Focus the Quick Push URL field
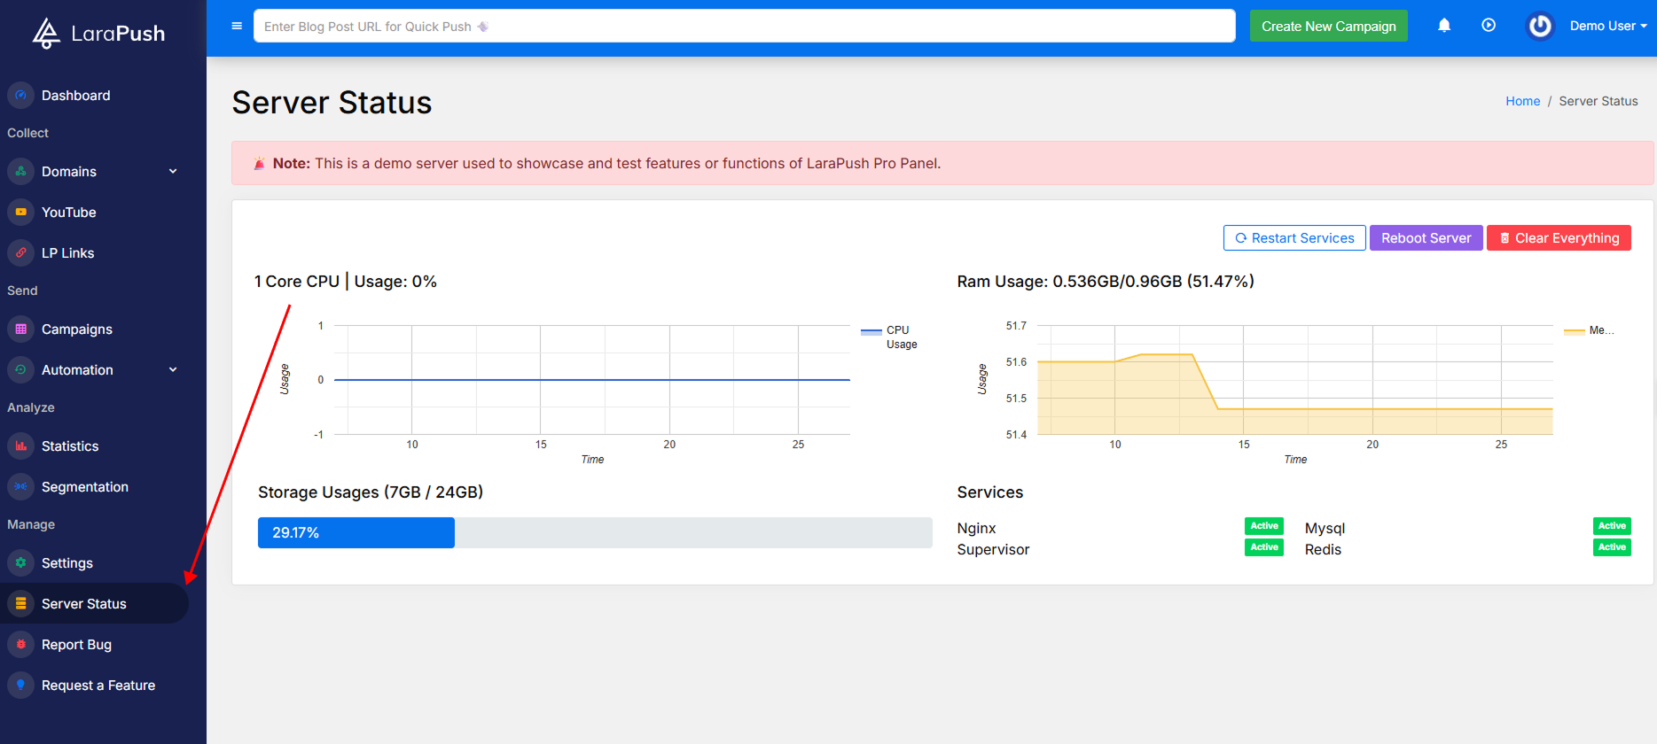This screenshot has width=1657, height=744. [744, 26]
